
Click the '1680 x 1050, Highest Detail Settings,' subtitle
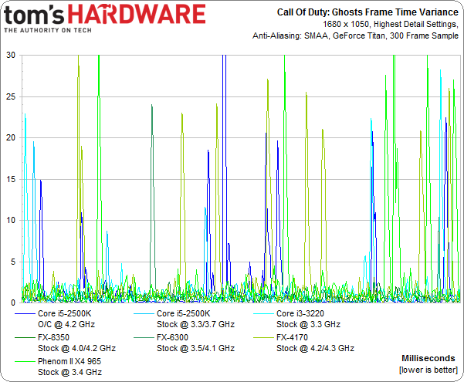click(x=391, y=24)
